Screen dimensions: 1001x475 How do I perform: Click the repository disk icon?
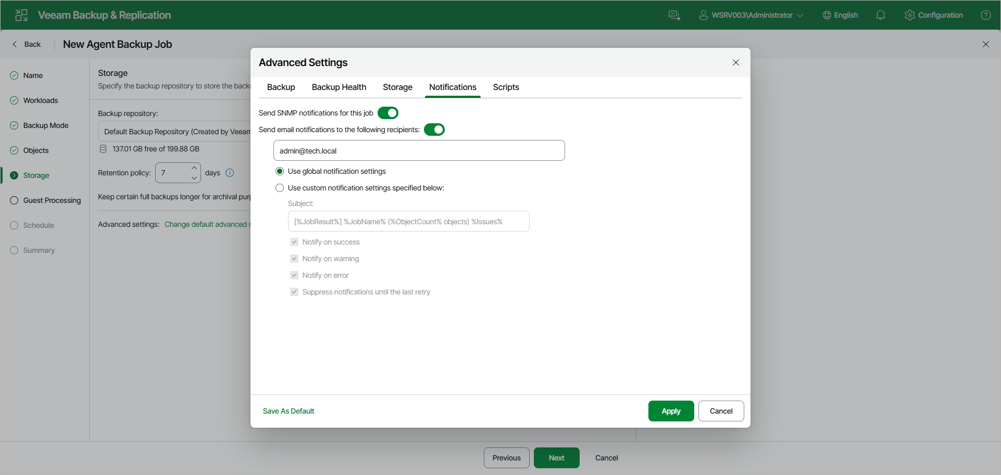(x=103, y=149)
